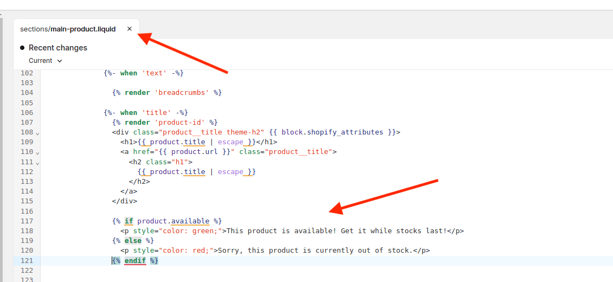Screen dimensions: 613x282
Task: Collapse the code fold at line 108
Action: point(37,133)
